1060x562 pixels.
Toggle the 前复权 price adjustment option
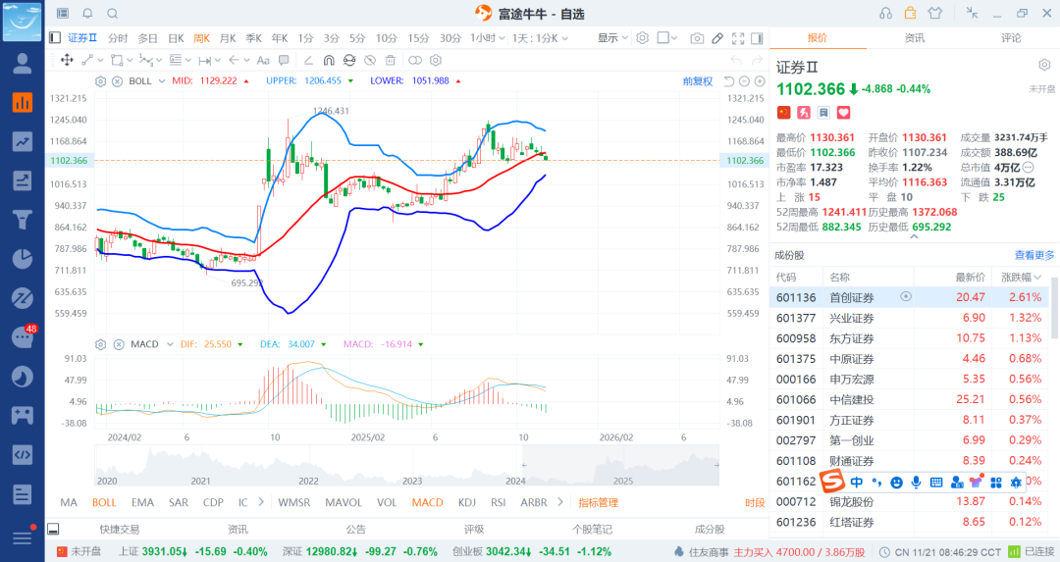point(697,80)
